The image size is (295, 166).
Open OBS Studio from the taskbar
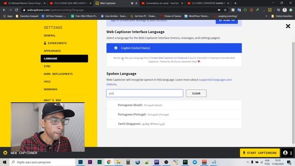166,162
